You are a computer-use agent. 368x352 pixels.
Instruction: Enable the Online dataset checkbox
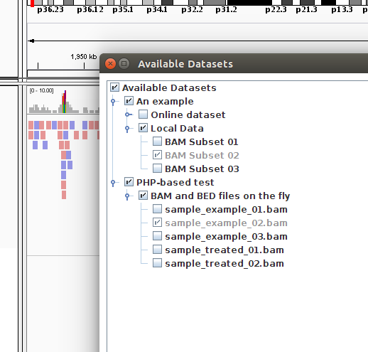coord(143,114)
